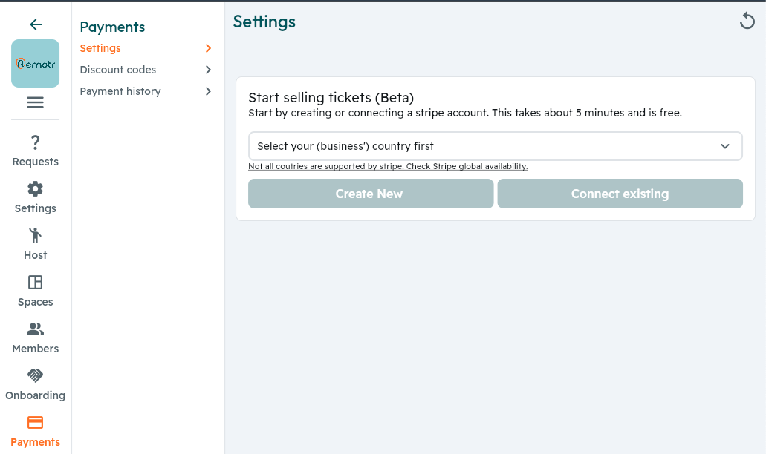The height and width of the screenshot is (454, 766).
Task: Click the Payments label in sidebar
Action: point(35,442)
